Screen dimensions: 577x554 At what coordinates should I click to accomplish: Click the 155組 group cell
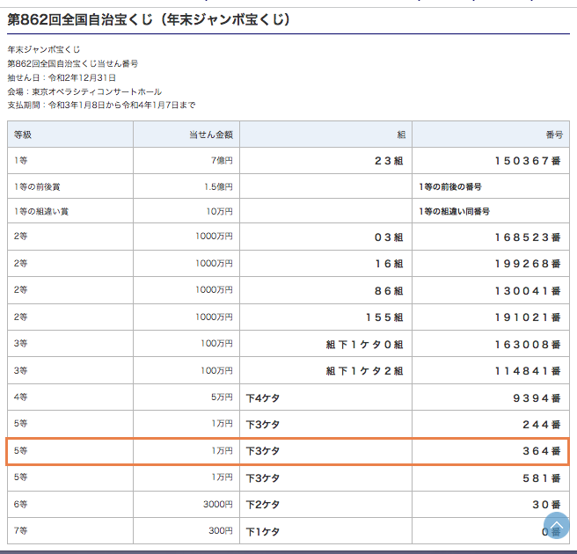(325, 317)
